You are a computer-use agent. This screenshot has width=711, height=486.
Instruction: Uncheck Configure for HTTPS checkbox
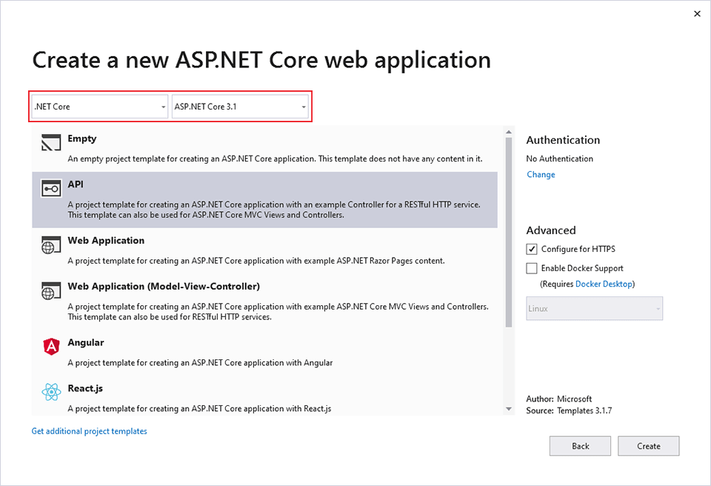click(532, 249)
